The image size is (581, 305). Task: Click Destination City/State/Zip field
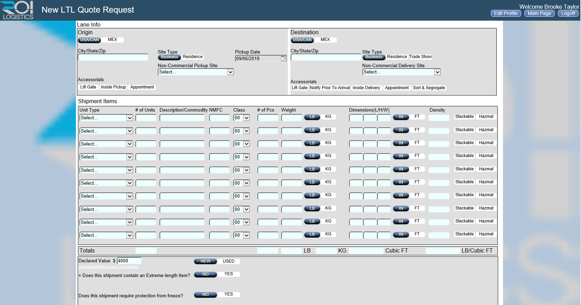click(326, 57)
